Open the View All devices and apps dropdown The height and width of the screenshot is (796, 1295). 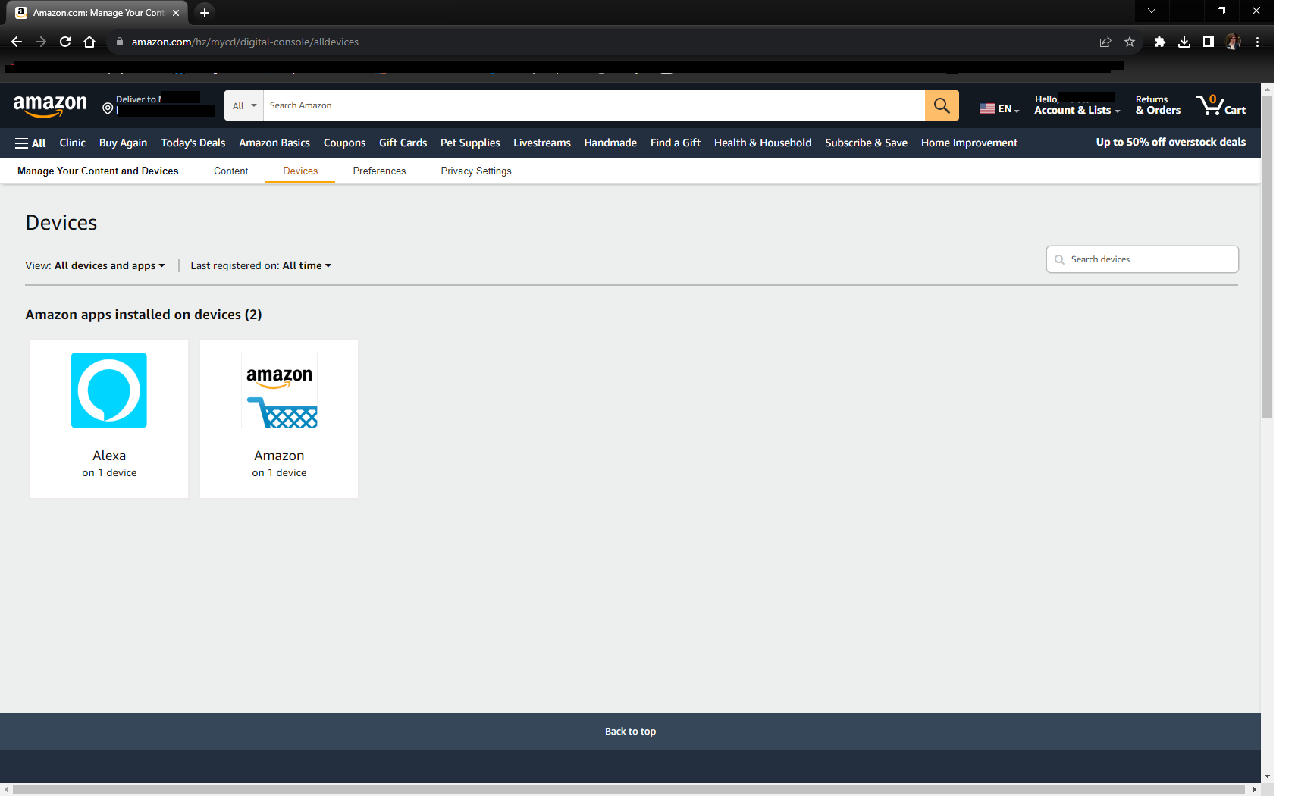click(109, 265)
